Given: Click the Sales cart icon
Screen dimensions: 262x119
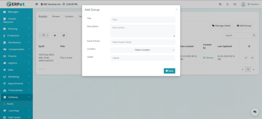Looking at the screenshot, I should tap(5, 70).
